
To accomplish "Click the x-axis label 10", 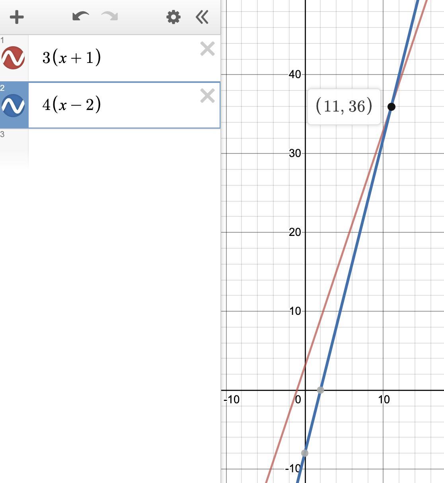I will (384, 399).
